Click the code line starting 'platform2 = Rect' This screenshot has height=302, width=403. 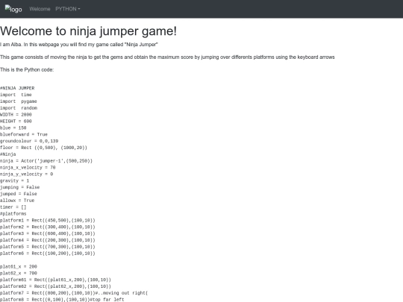point(48,227)
